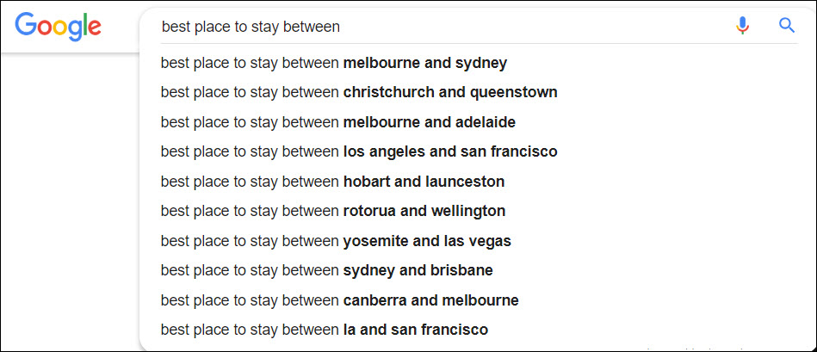Place cursor after "between" in search field
This screenshot has width=817, height=352.
(341, 27)
